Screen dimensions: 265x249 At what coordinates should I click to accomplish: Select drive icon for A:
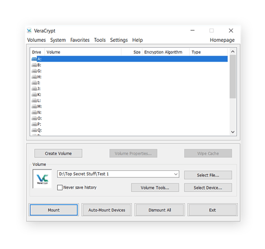(x=34, y=59)
